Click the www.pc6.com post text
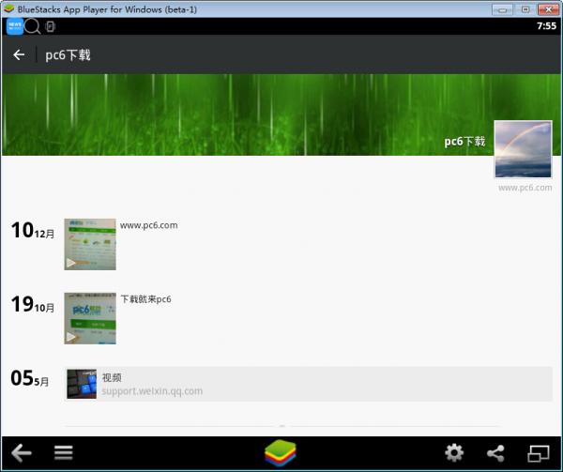 click(x=148, y=225)
